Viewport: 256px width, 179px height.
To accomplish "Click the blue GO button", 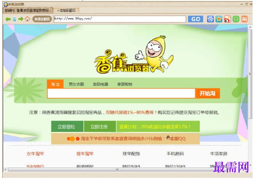I will (195, 19).
